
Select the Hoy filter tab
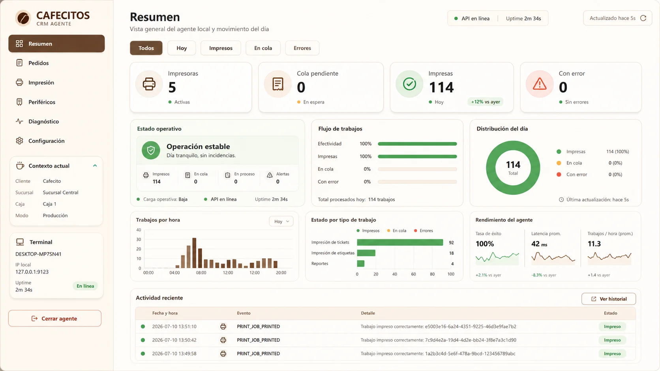[x=182, y=48]
